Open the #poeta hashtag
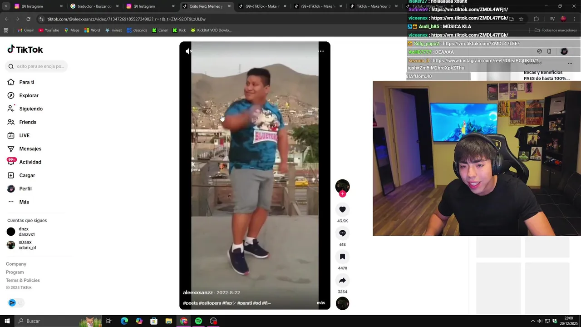Image resolution: width=581 pixels, height=327 pixels. (190, 303)
